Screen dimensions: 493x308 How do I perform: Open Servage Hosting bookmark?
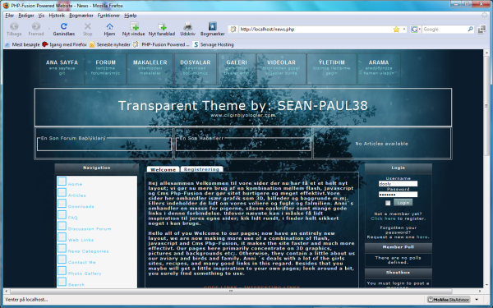[214, 44]
